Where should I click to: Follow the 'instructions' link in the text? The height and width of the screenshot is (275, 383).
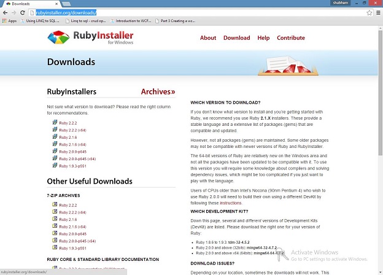click(231, 203)
